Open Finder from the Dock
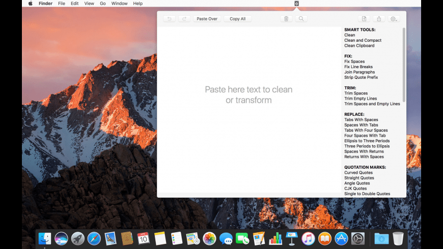The image size is (443, 249). [x=45, y=238]
